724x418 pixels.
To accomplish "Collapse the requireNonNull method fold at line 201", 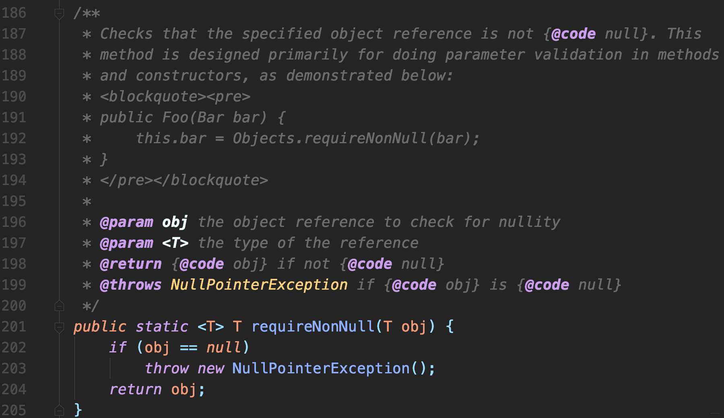I will pyautogui.click(x=59, y=327).
